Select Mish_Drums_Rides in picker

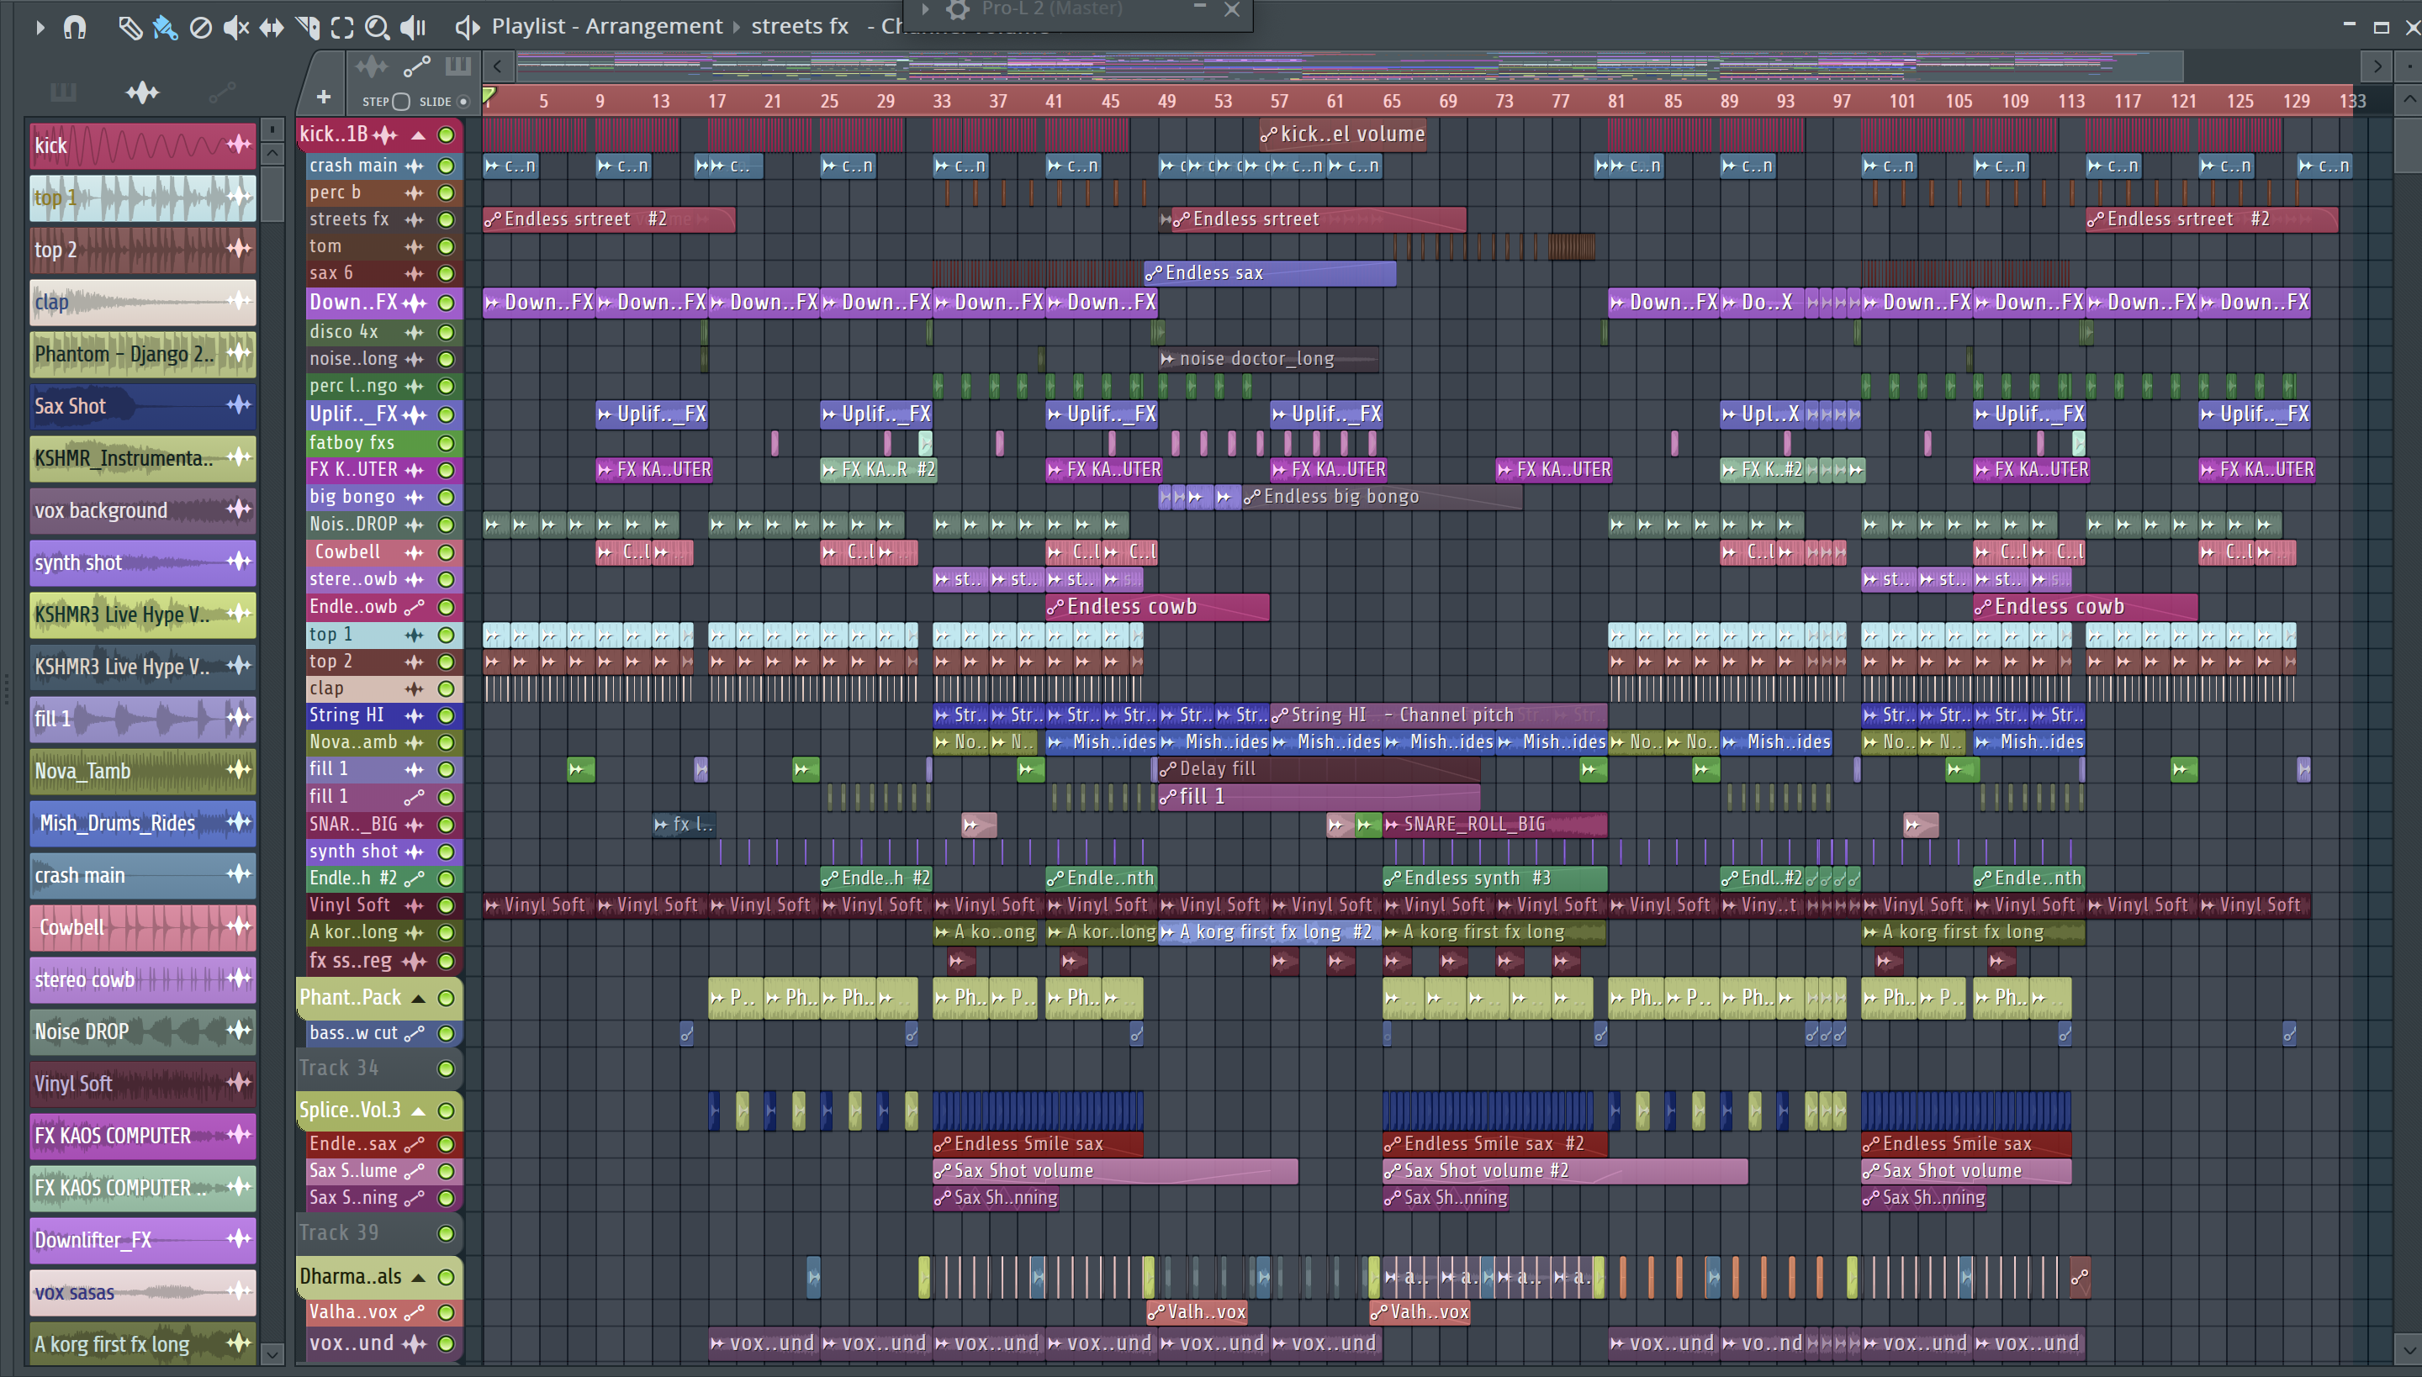click(143, 824)
